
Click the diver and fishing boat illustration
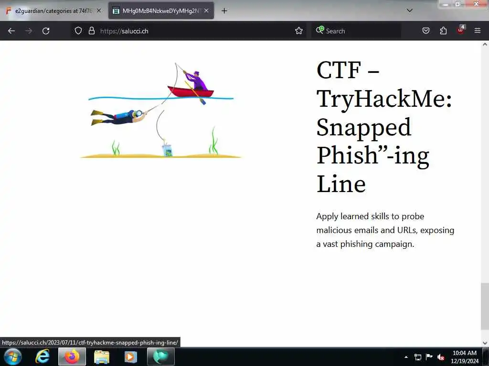point(161,110)
